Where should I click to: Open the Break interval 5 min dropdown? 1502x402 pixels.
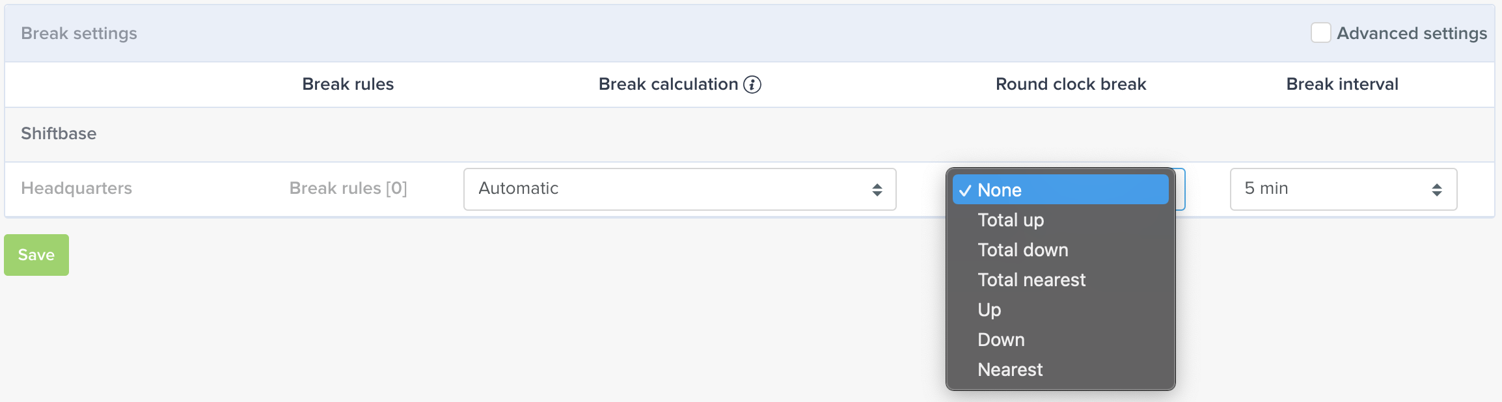[x=1343, y=189]
